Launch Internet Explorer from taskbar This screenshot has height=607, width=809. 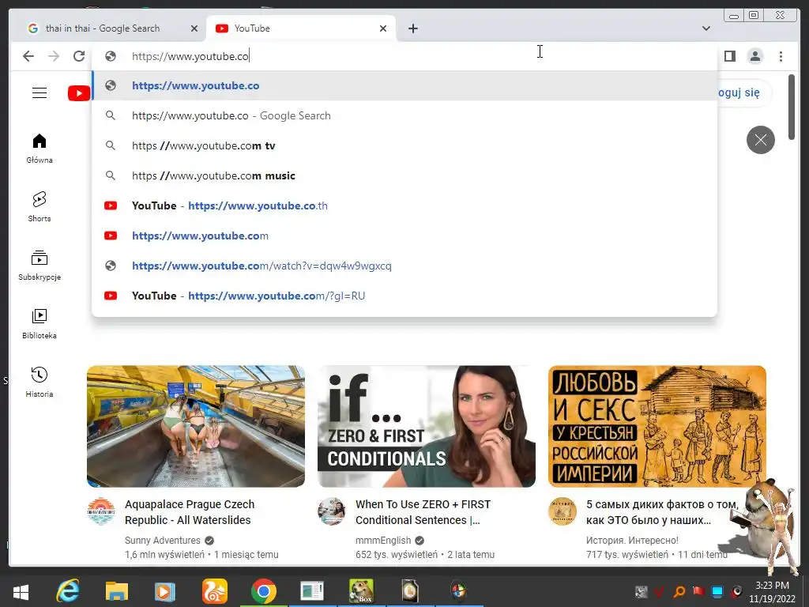[68, 591]
